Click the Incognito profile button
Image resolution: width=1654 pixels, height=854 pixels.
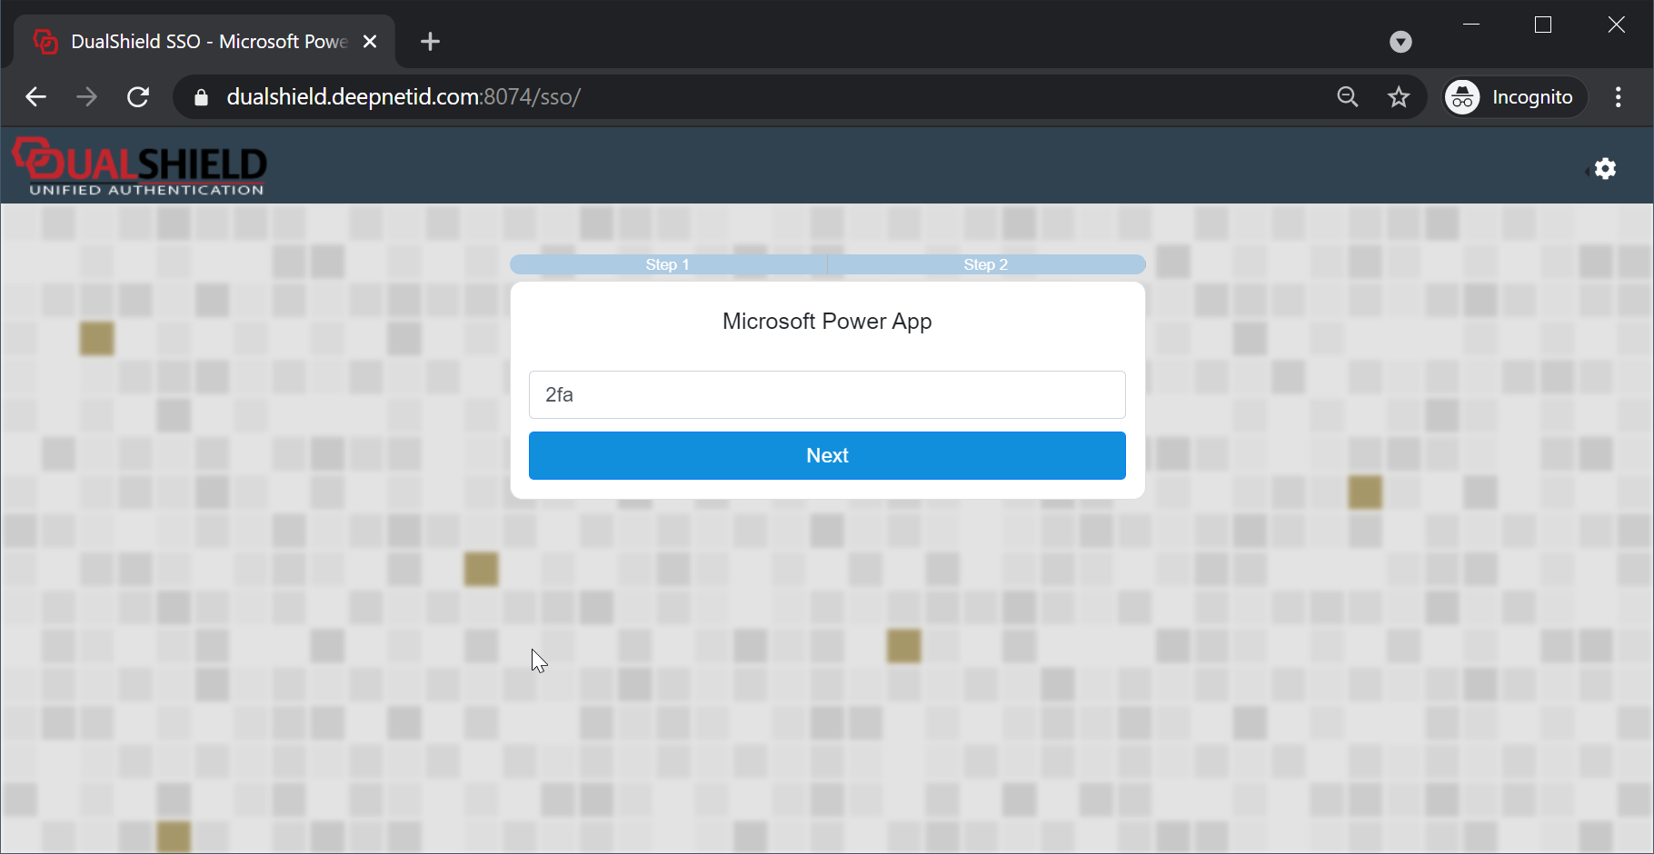tap(1514, 97)
